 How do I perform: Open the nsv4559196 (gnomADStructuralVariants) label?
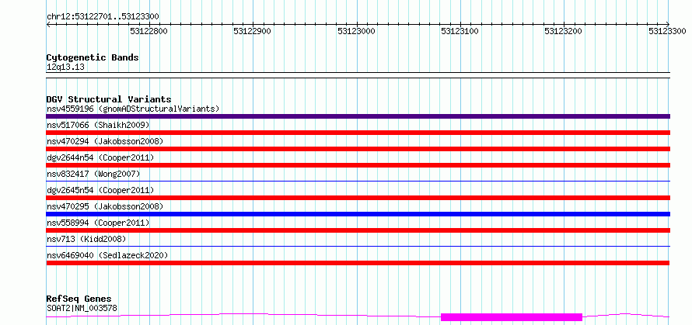[x=133, y=109]
